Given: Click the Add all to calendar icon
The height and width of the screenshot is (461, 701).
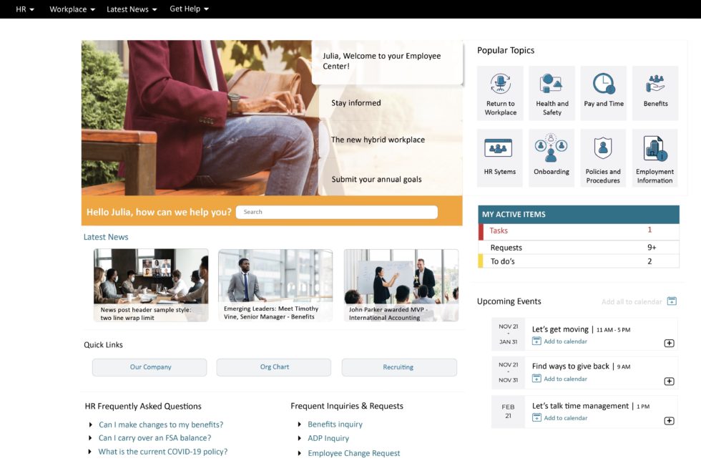Looking at the screenshot, I should 671,301.
